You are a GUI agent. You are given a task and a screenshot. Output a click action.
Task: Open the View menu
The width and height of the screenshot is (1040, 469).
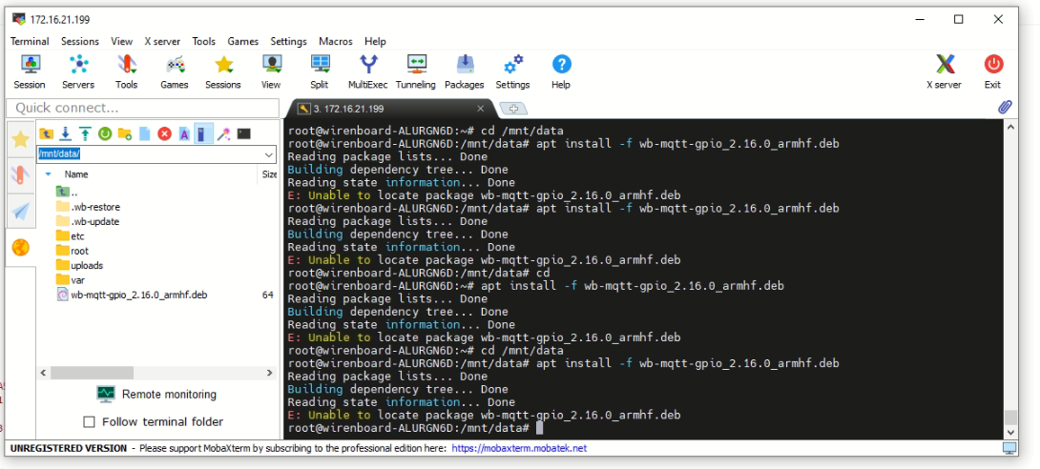(121, 41)
